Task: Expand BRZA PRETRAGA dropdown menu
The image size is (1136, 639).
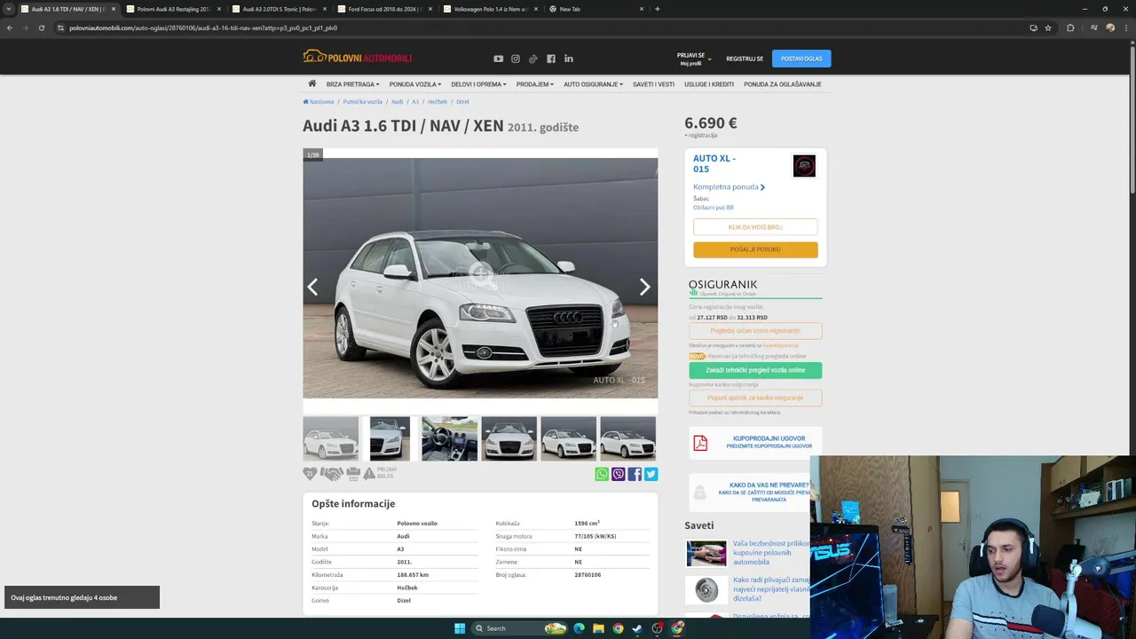Action: pos(352,84)
